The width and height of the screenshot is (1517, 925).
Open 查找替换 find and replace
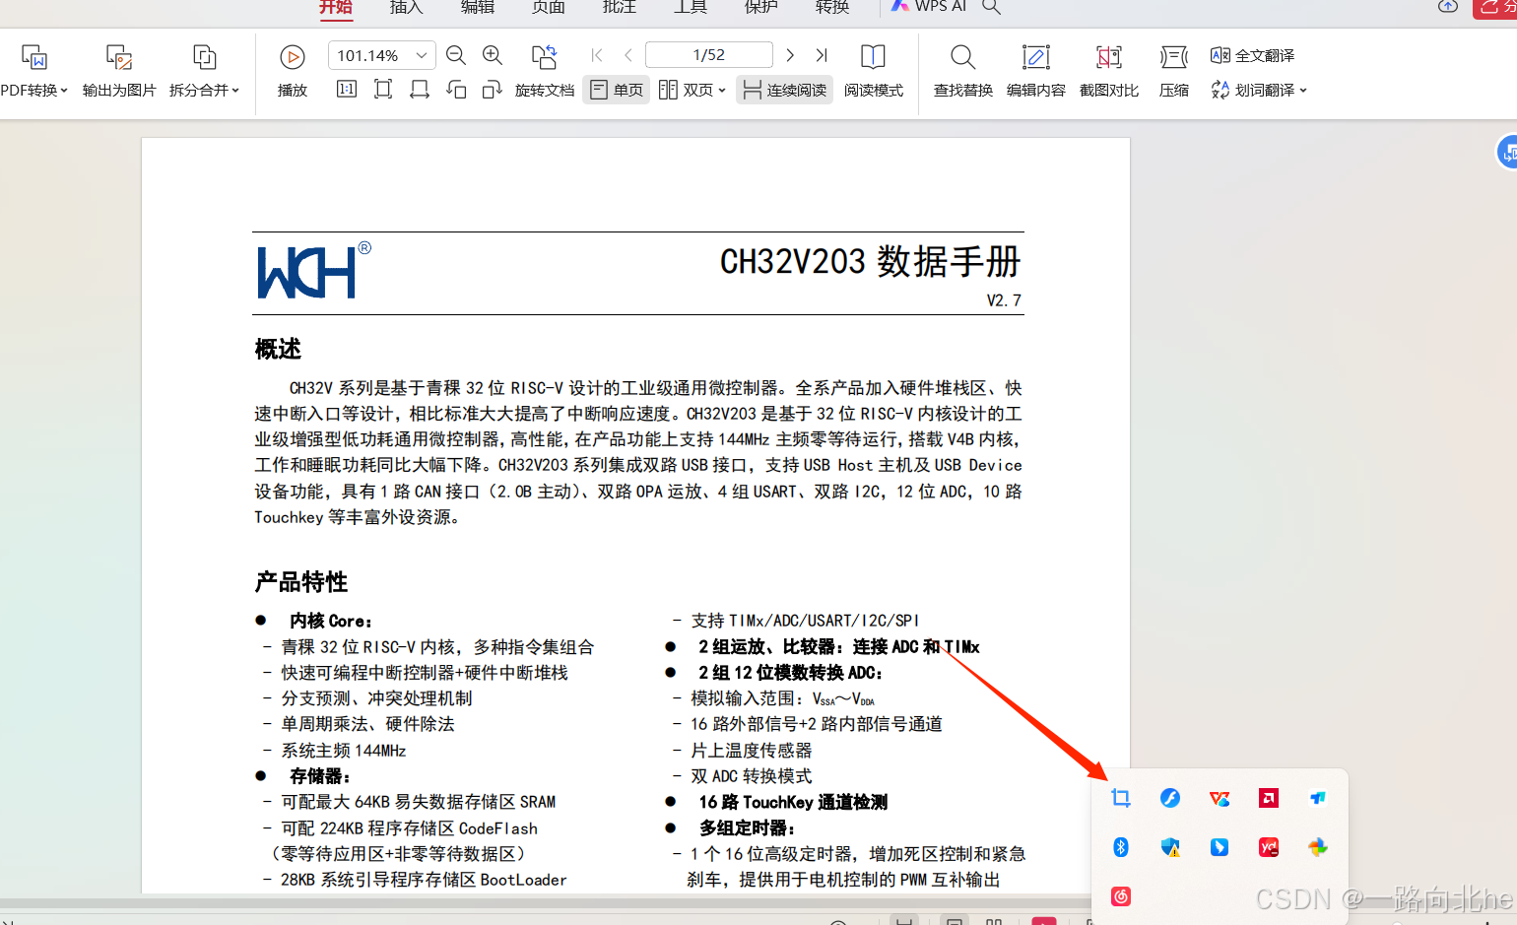(962, 69)
